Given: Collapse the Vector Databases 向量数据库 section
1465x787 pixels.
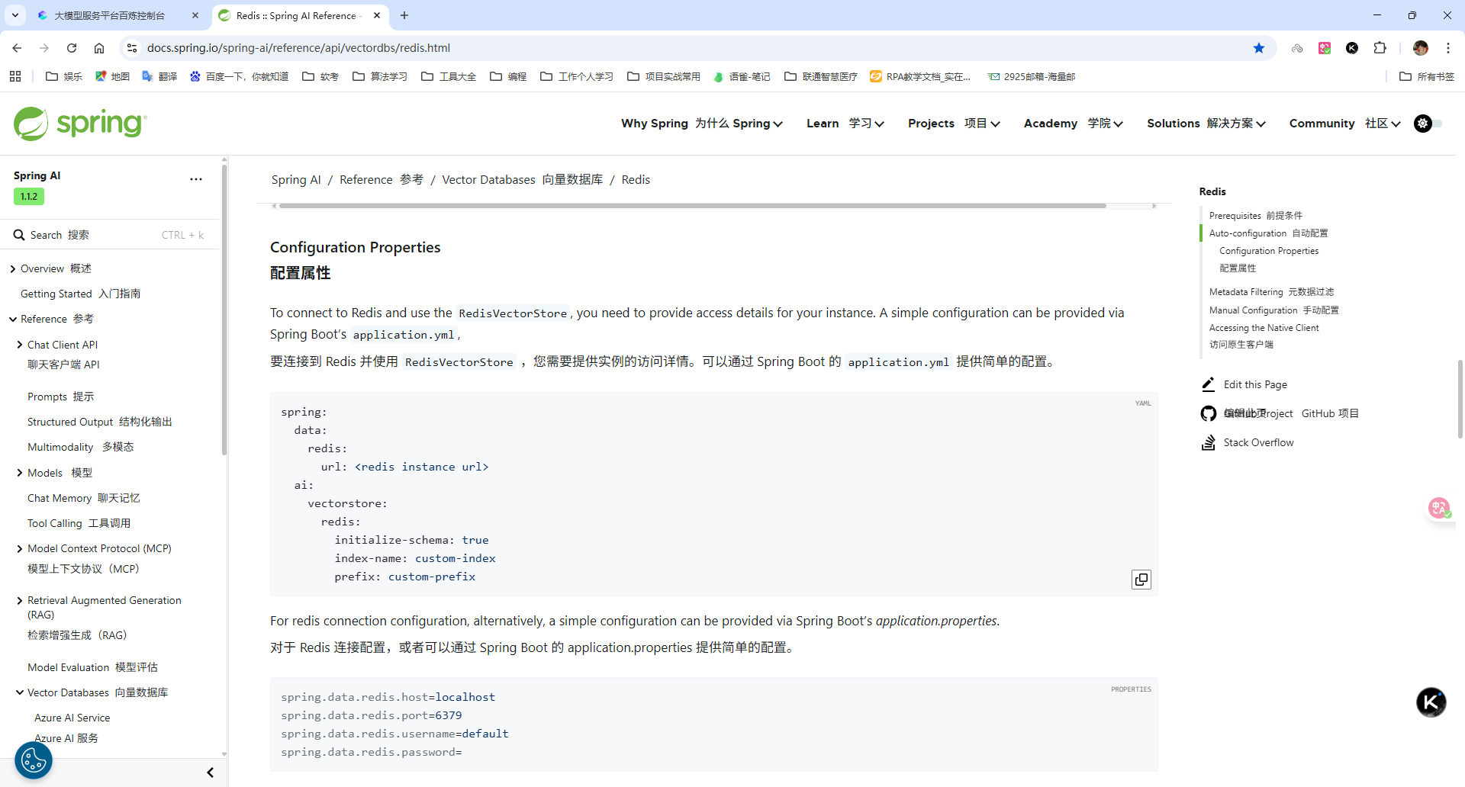Looking at the screenshot, I should pos(18,692).
